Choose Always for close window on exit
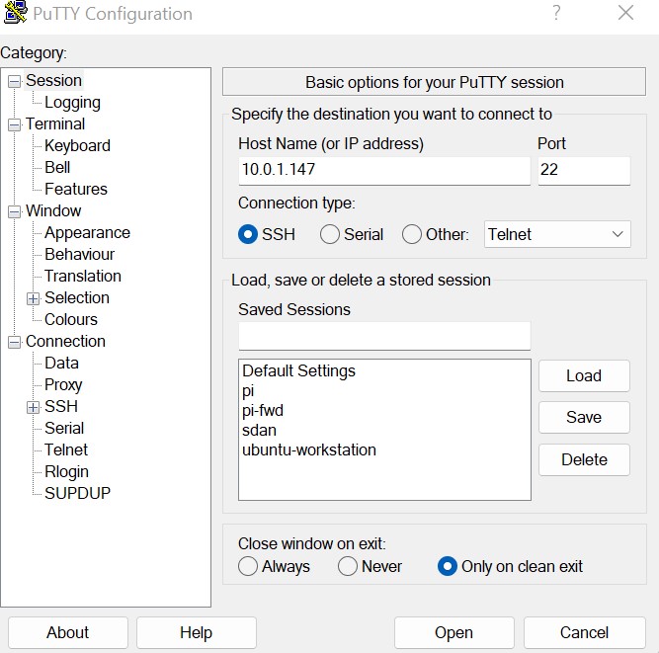The height and width of the screenshot is (653, 659). coord(248,566)
